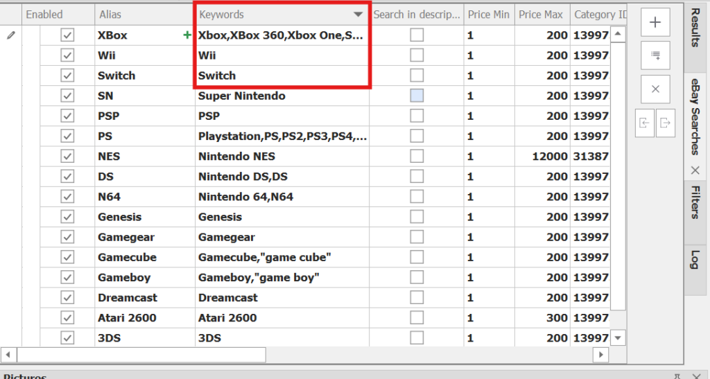Click the horizontal scrollbar thumb

[141, 355]
